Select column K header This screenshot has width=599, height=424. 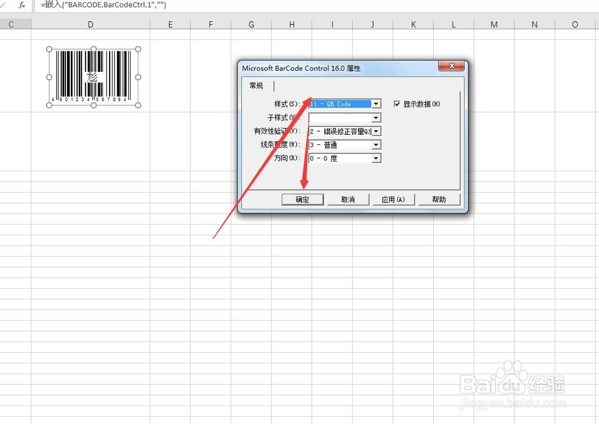point(413,25)
